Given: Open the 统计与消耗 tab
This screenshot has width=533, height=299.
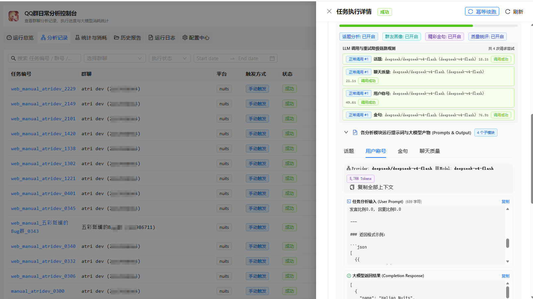Looking at the screenshot, I should pos(91,38).
